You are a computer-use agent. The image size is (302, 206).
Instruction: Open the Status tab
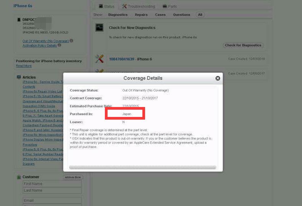click(106, 6)
